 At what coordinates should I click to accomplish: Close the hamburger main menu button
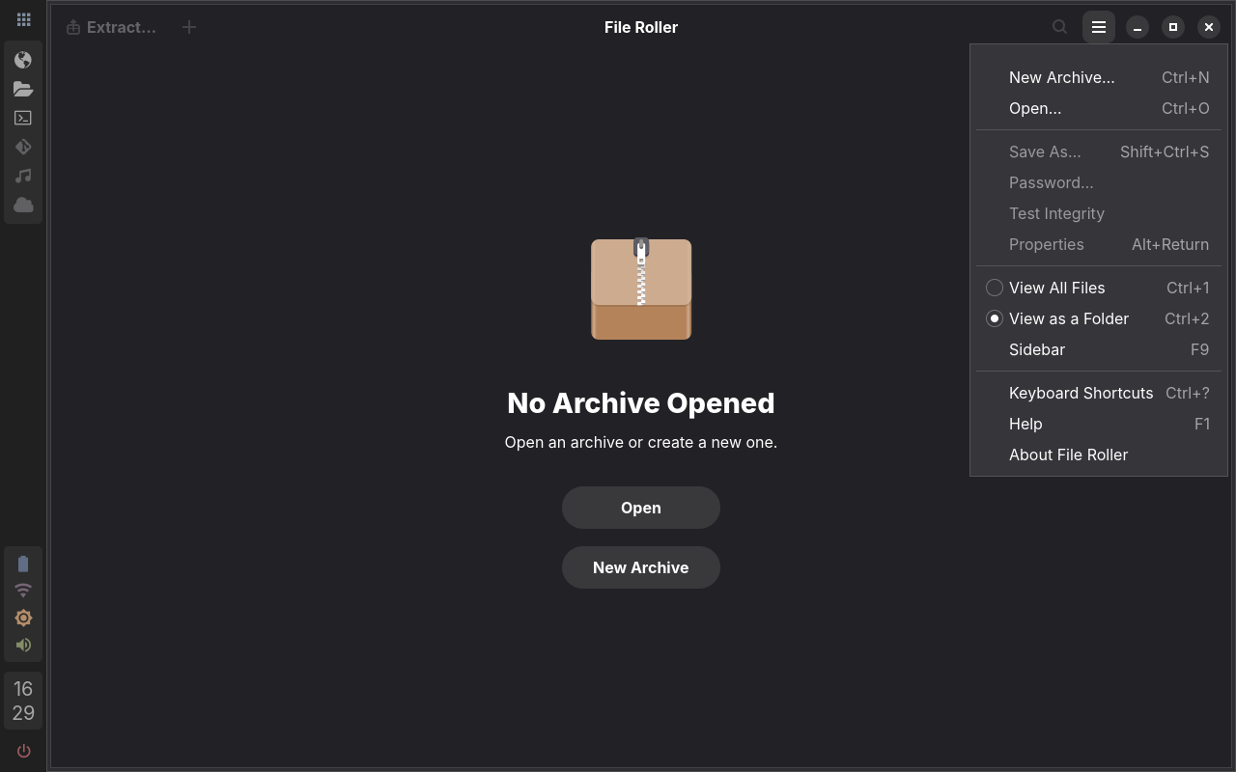tap(1099, 27)
